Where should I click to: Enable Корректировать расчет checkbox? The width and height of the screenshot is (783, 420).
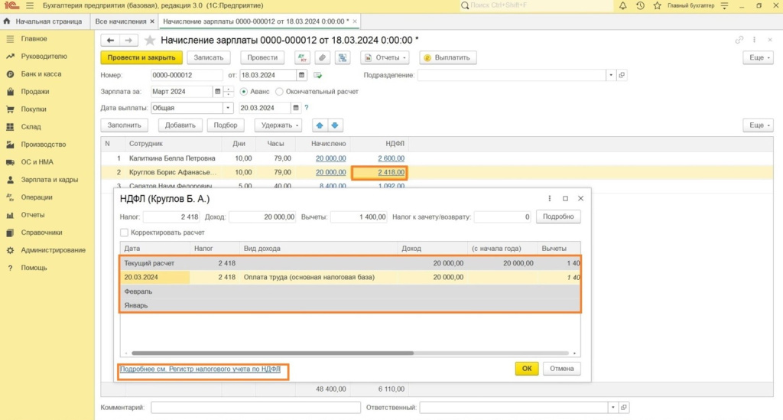125,233
